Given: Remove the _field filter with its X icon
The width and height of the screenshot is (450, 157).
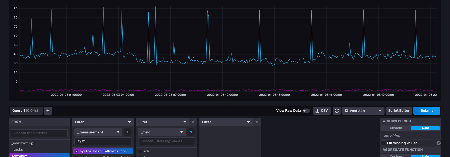Looking at the screenshot, I should [x=193, y=122].
